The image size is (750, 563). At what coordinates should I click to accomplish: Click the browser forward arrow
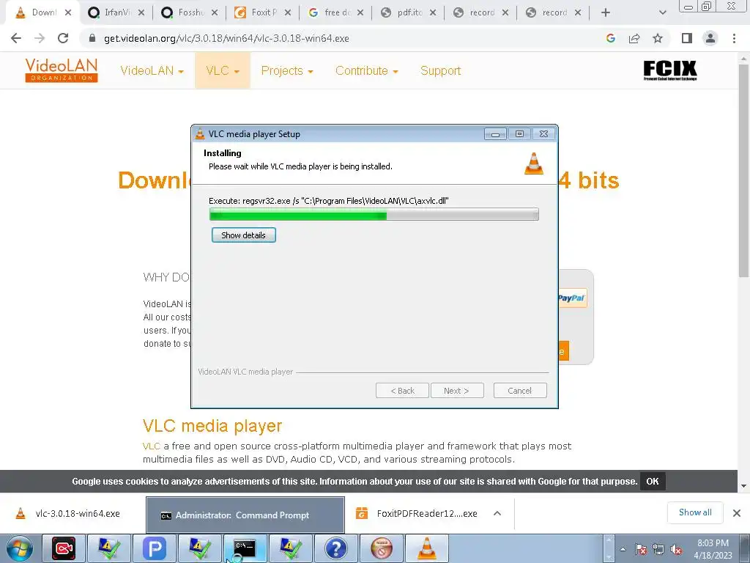(40, 38)
